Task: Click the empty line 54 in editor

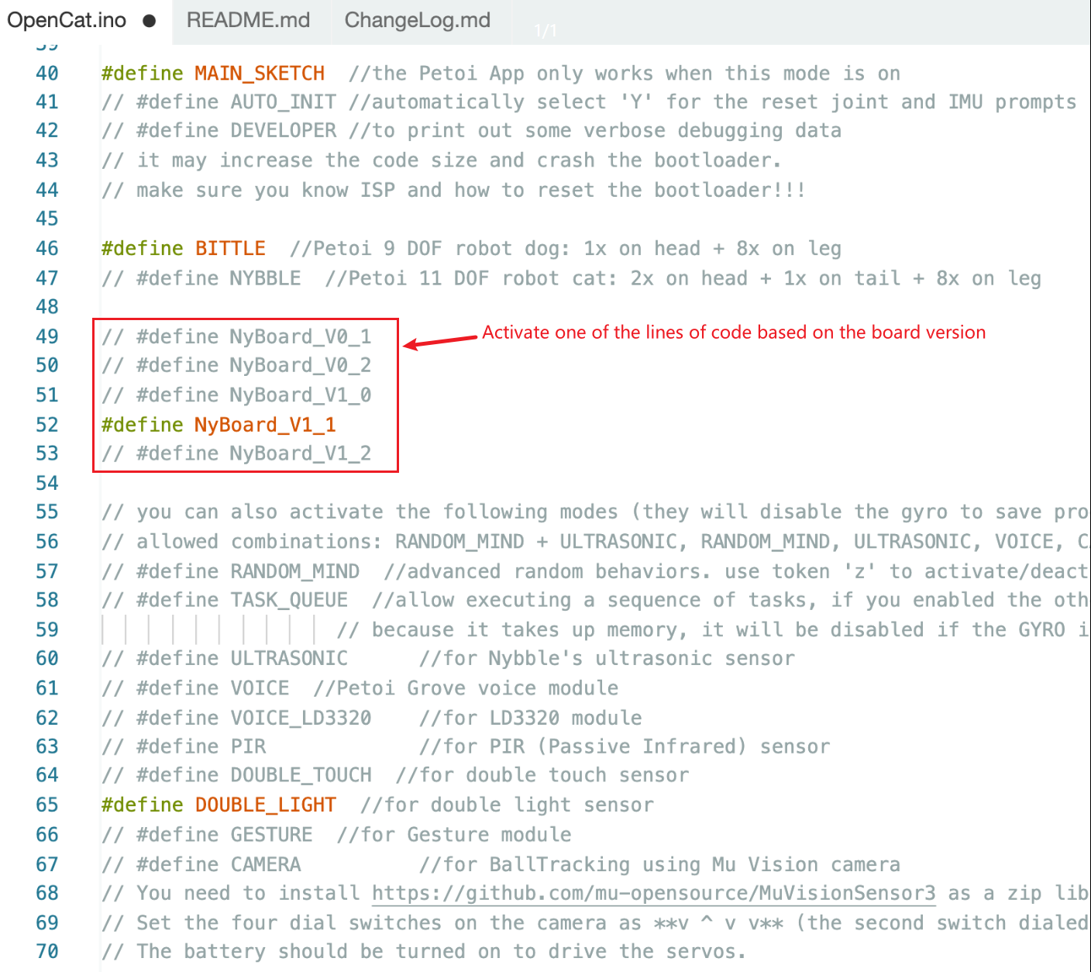Action: [589, 484]
